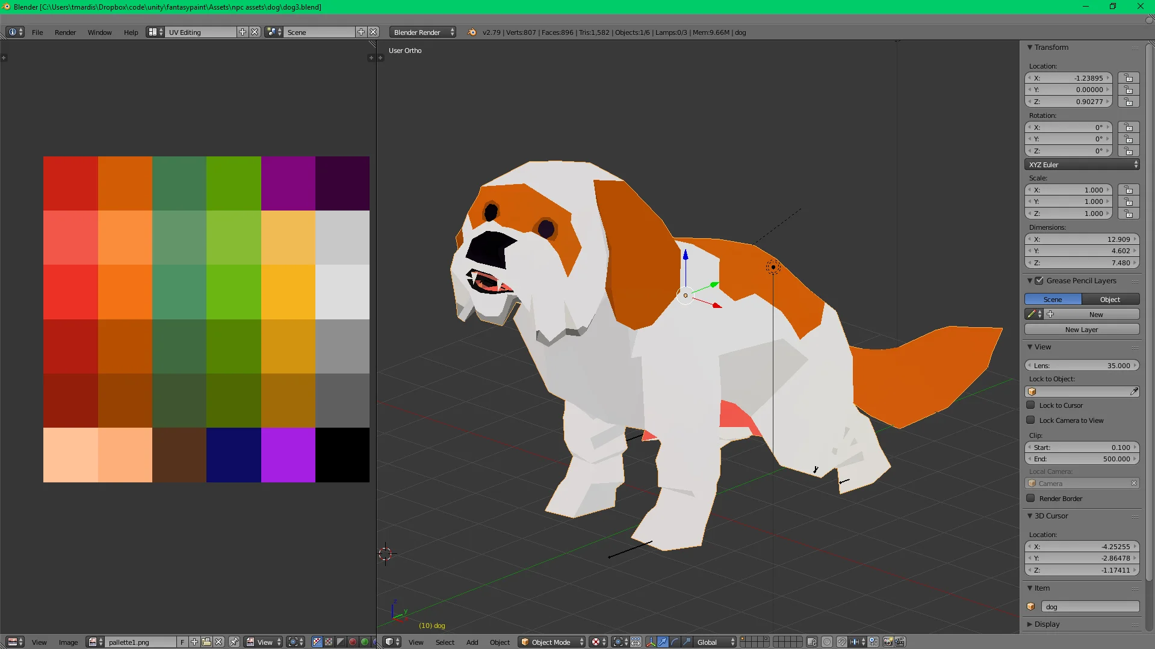
Task: Open the UV editor View mode dropdown
Action: [264, 642]
